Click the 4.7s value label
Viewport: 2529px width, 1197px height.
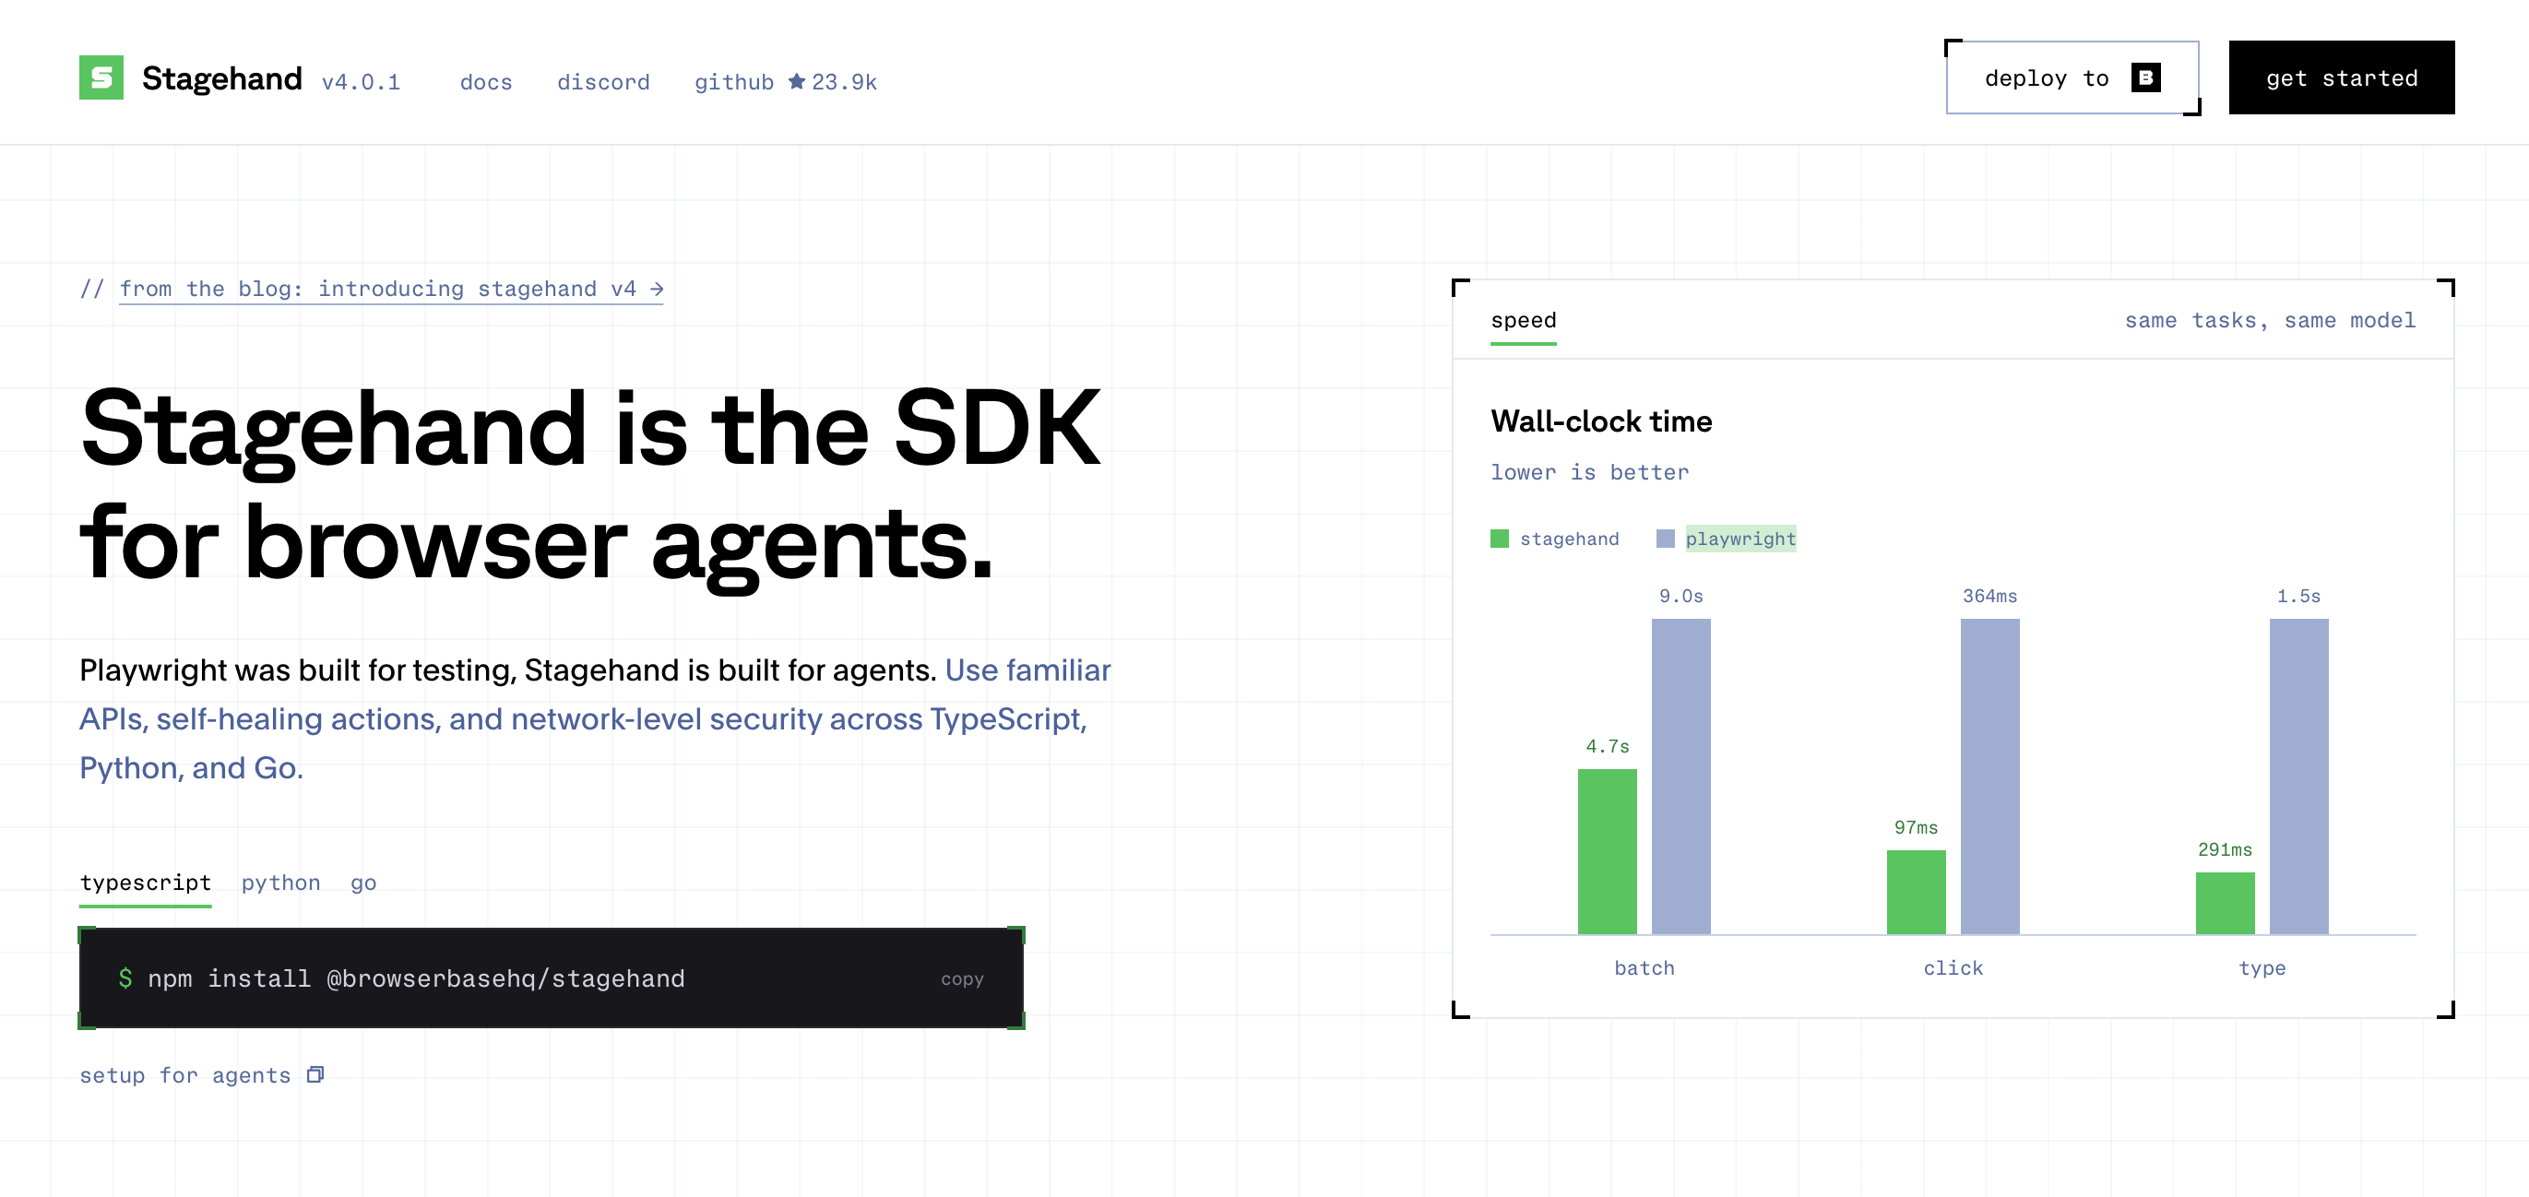pos(1607,746)
